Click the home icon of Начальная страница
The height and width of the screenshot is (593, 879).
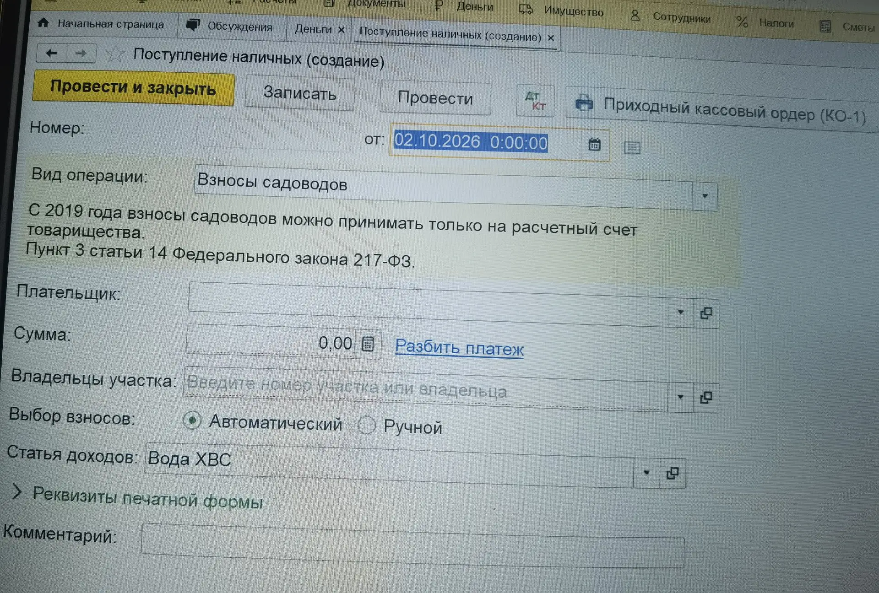click(x=43, y=22)
